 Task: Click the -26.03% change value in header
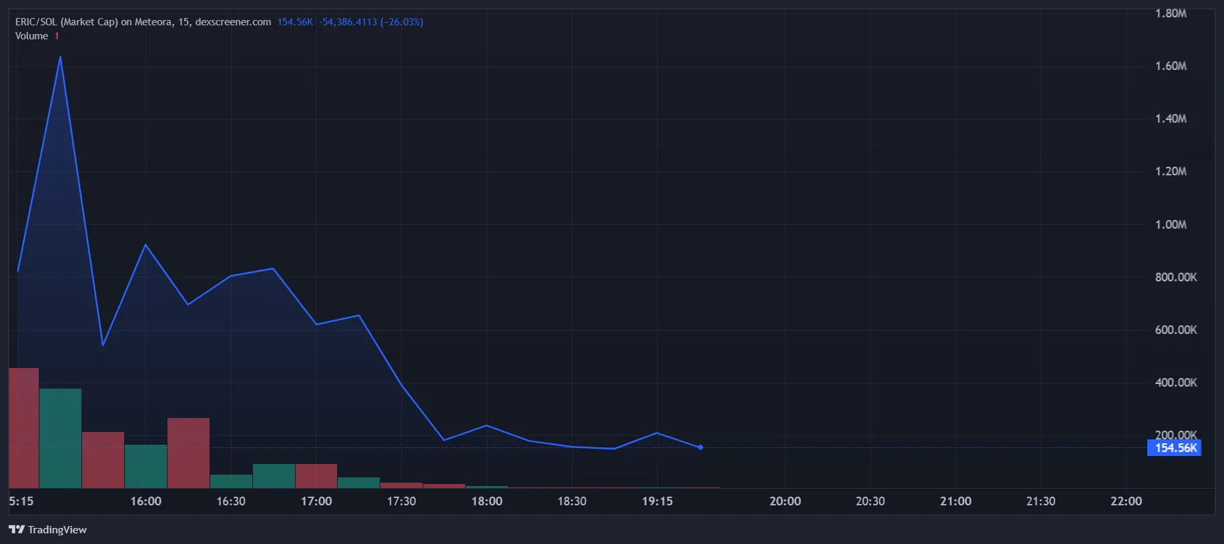[x=402, y=22]
